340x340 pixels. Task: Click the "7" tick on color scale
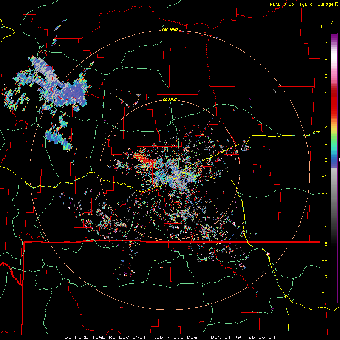pyautogui.click(x=326, y=42)
